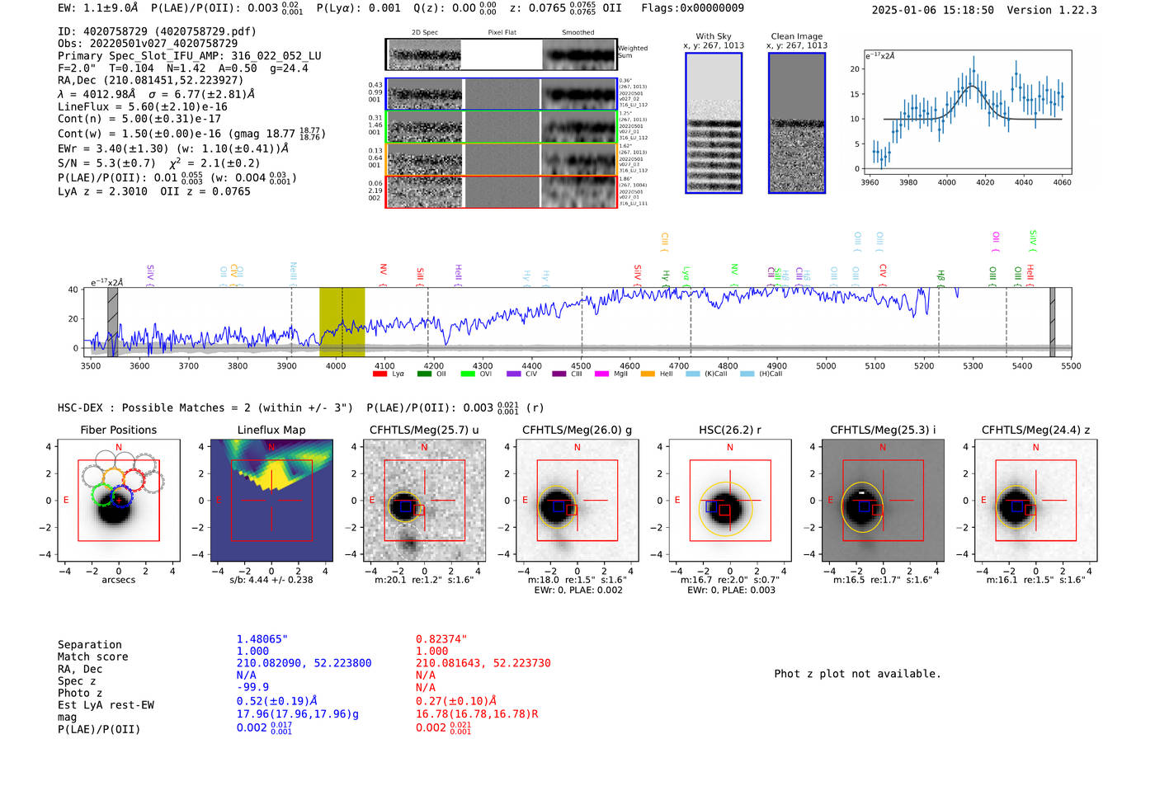Click the HeII orange legend swatch
This screenshot has height=786, width=1155.
click(648, 374)
